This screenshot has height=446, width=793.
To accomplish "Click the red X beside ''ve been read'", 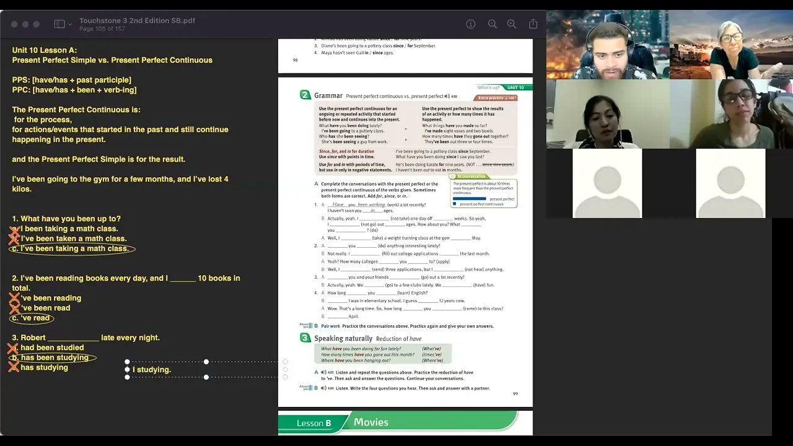I will point(14,308).
